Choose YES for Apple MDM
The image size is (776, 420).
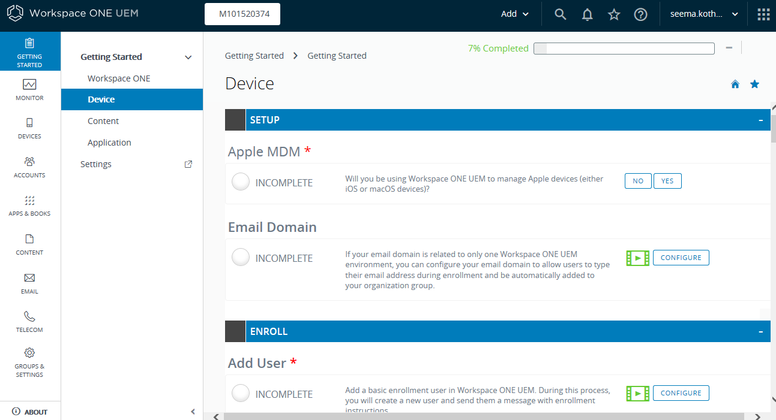pyautogui.click(x=667, y=181)
